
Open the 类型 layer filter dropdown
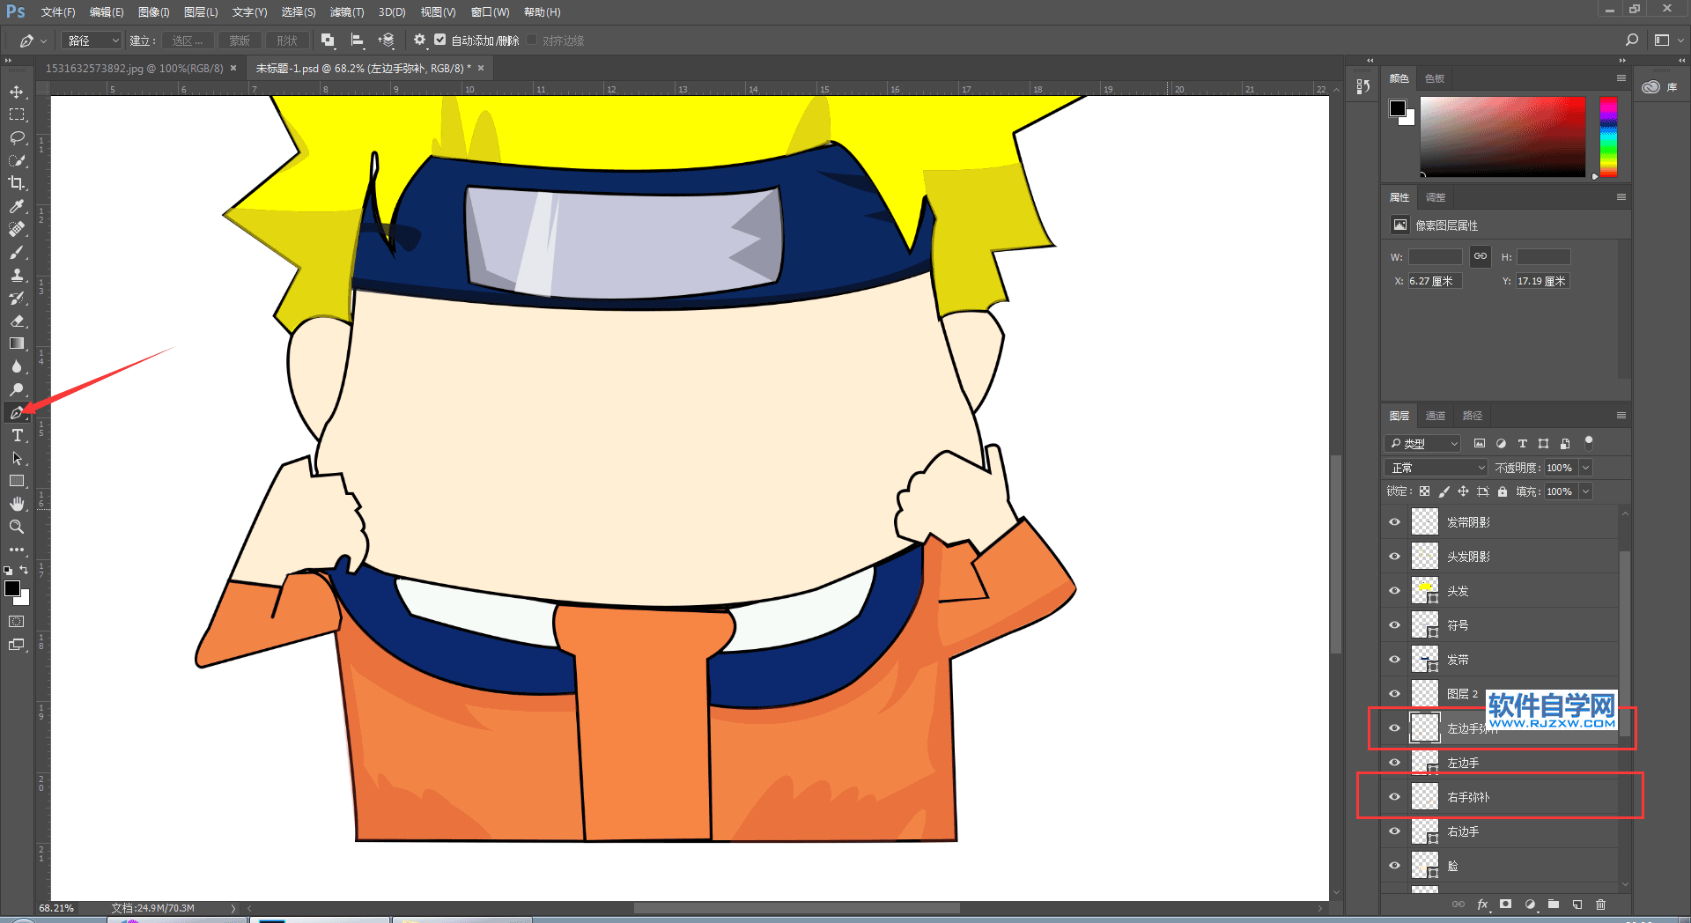click(x=1422, y=444)
